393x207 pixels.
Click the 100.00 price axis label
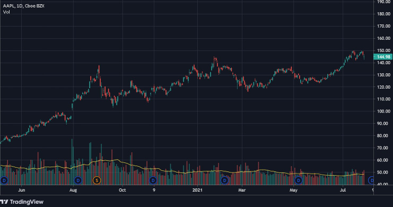tap(384, 111)
